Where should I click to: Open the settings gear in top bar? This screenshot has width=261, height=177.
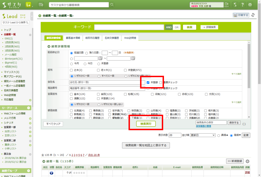[x=250, y=5]
